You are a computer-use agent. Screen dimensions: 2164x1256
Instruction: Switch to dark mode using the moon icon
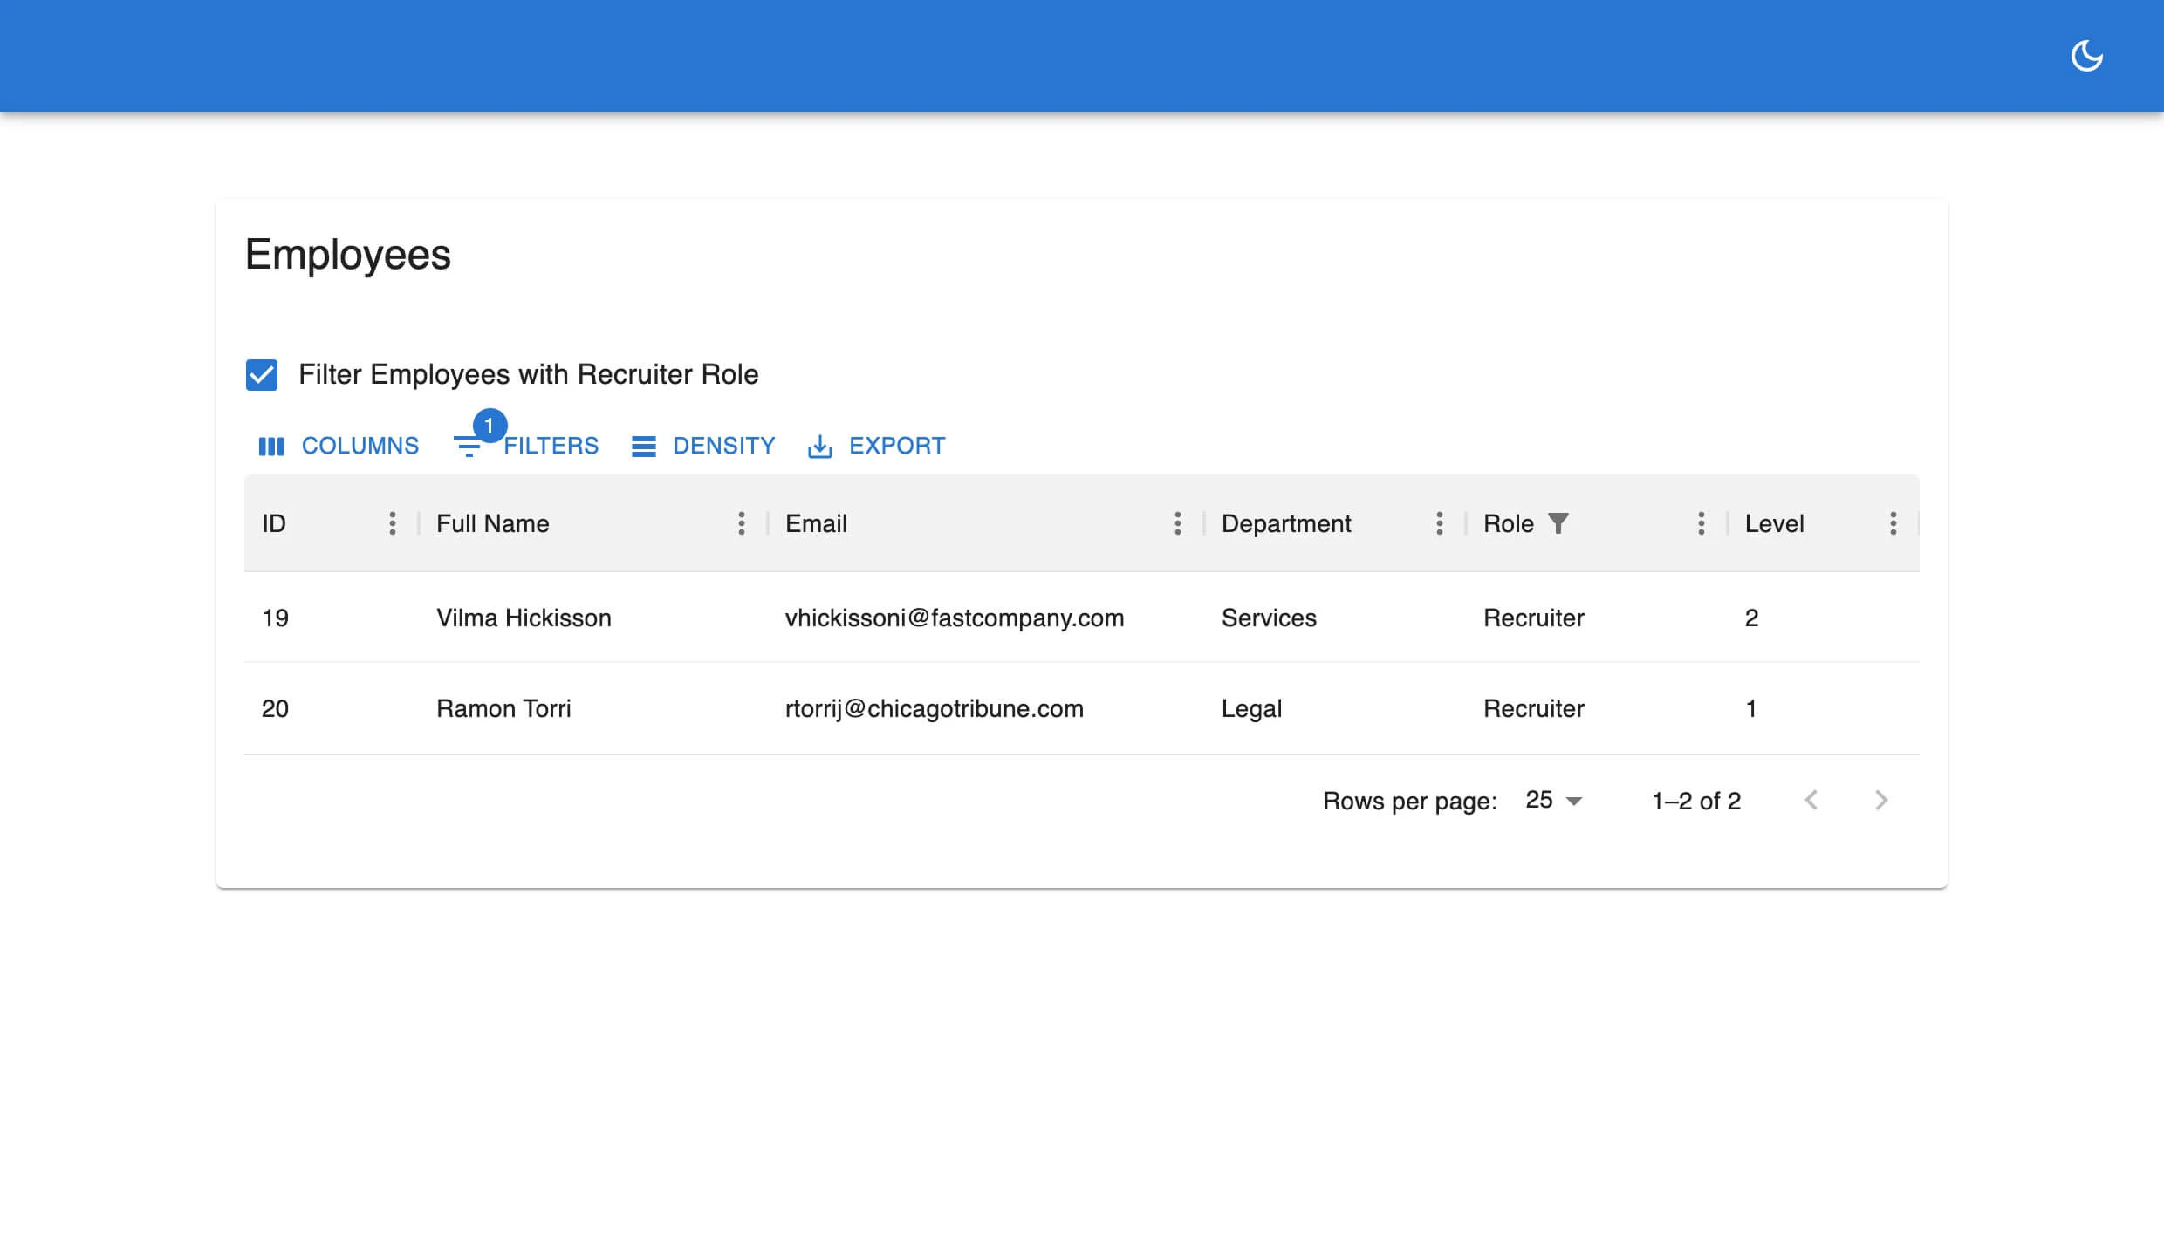[x=2087, y=55]
